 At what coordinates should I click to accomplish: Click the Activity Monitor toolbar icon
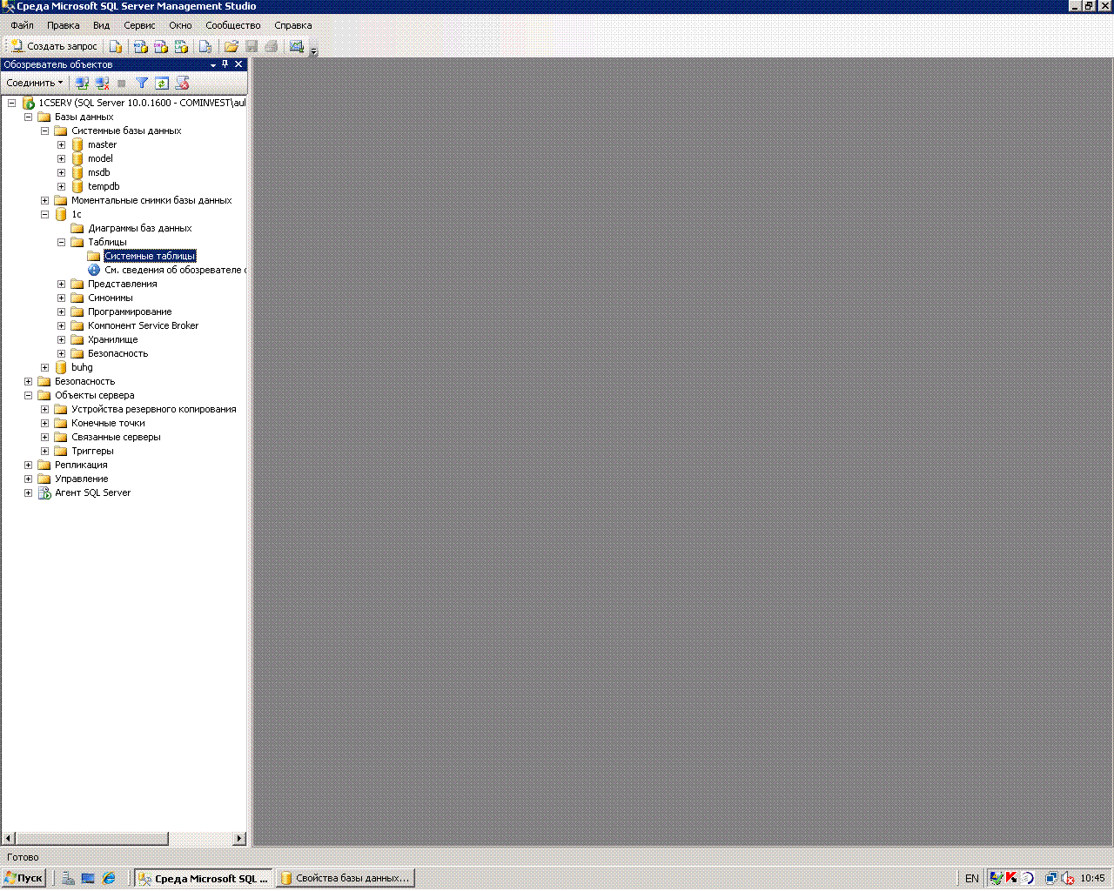[x=297, y=46]
